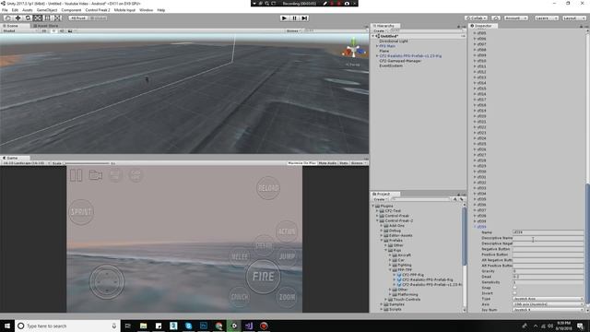
Task: Click the Step frame button
Action: tap(304, 18)
